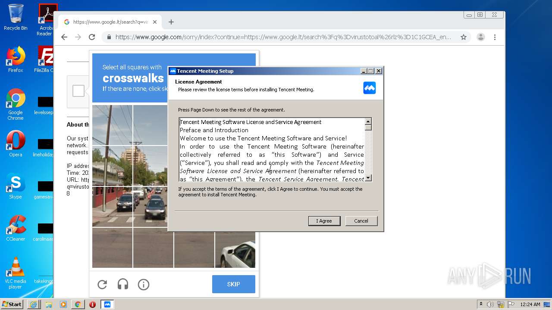Select captcha tile with white car

pos(235,248)
